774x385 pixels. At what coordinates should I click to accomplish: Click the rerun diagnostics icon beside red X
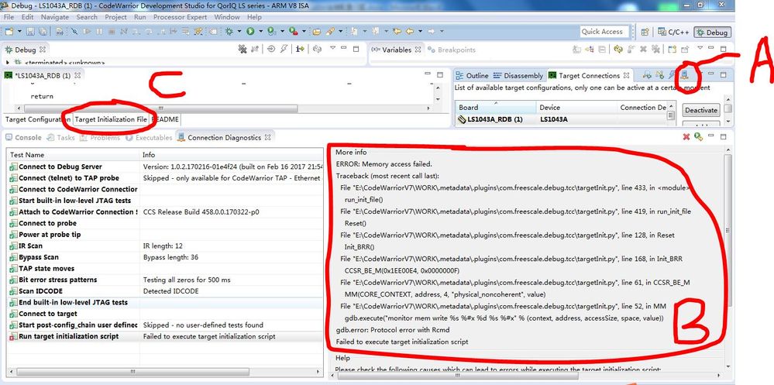(698, 137)
